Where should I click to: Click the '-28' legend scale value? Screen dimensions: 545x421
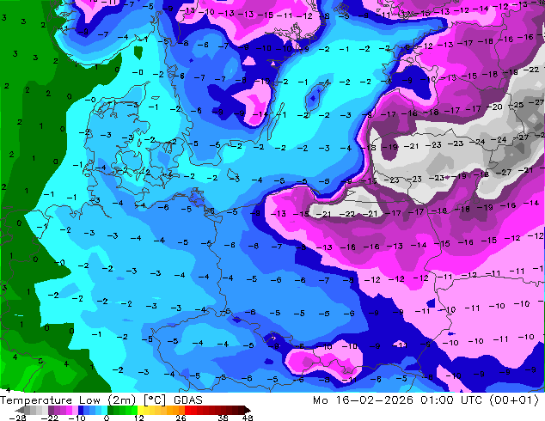click(x=17, y=418)
